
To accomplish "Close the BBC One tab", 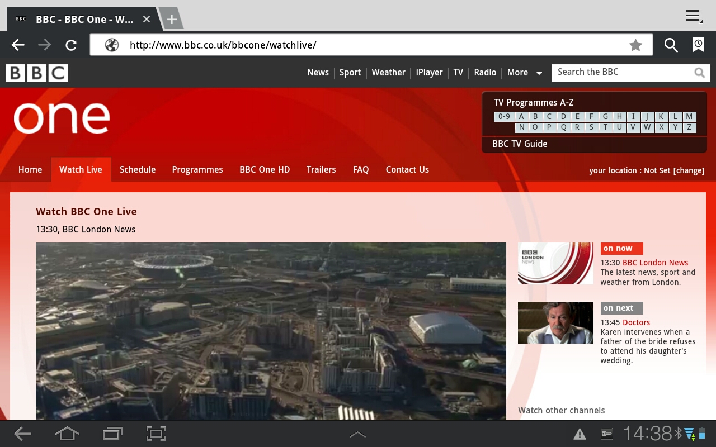I will click(x=147, y=20).
